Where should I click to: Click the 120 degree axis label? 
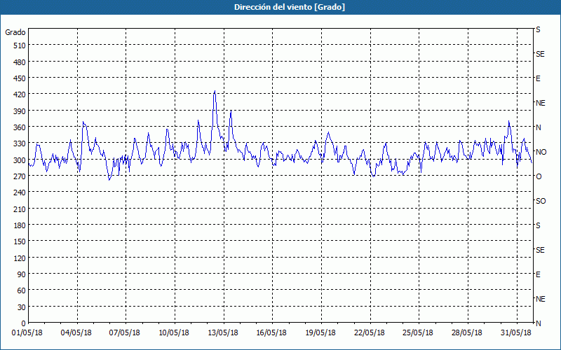[x=20, y=258]
